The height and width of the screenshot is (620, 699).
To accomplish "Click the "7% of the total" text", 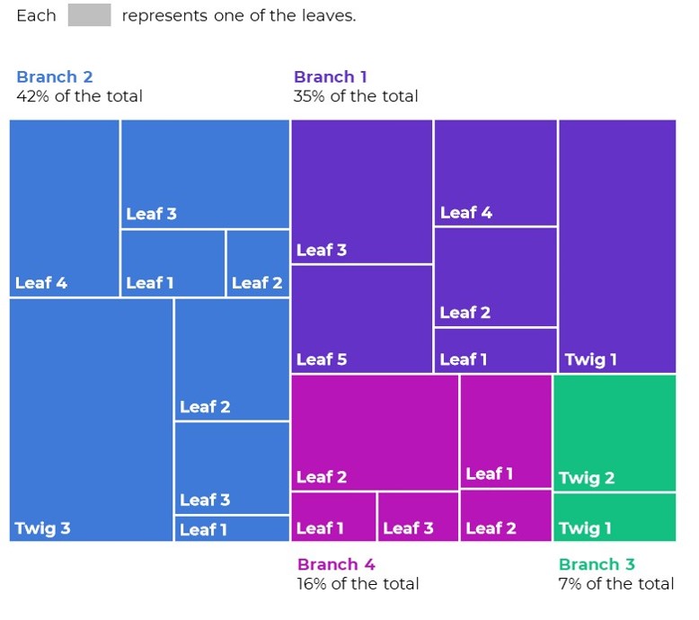I will tap(615, 584).
